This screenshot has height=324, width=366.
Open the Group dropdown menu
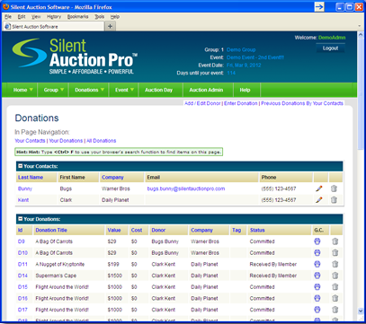pos(53,90)
